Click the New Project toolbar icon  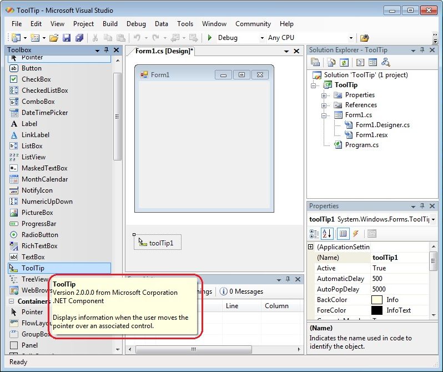[x=17, y=38]
